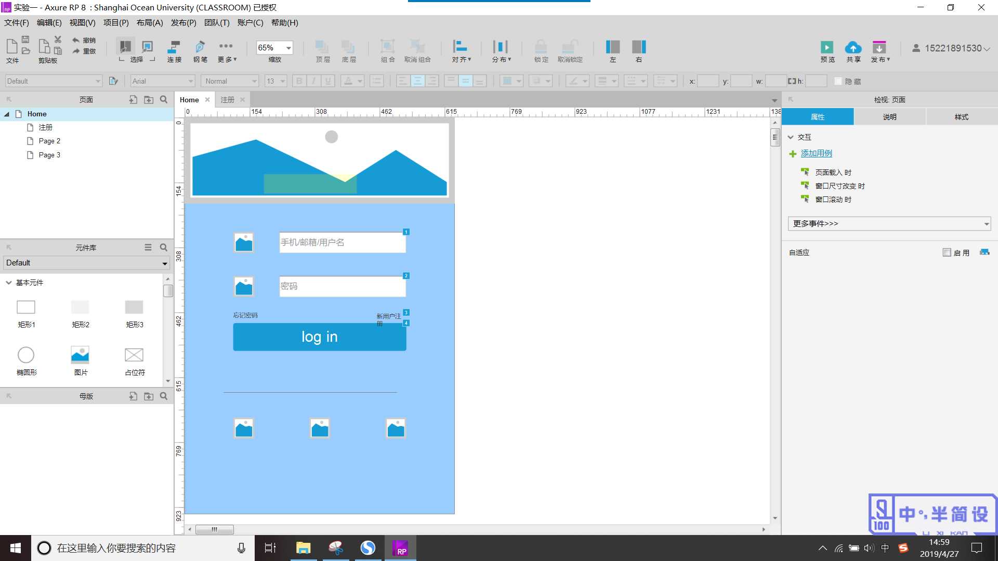This screenshot has height=561, width=998.
Task: Click the log in button on canvas
Action: [319, 337]
